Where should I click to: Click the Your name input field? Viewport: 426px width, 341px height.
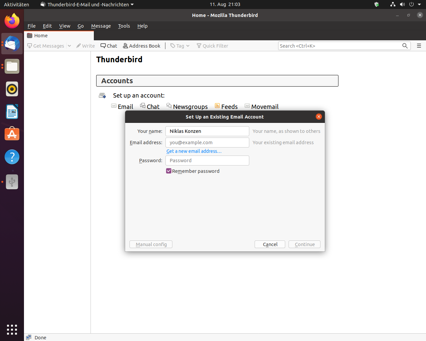tap(207, 131)
